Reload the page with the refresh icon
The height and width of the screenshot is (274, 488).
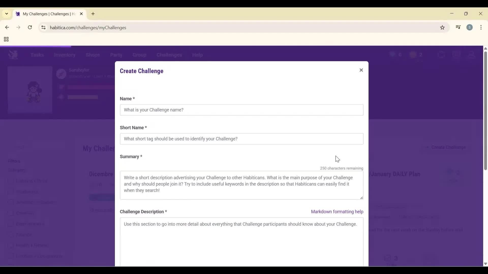30,27
